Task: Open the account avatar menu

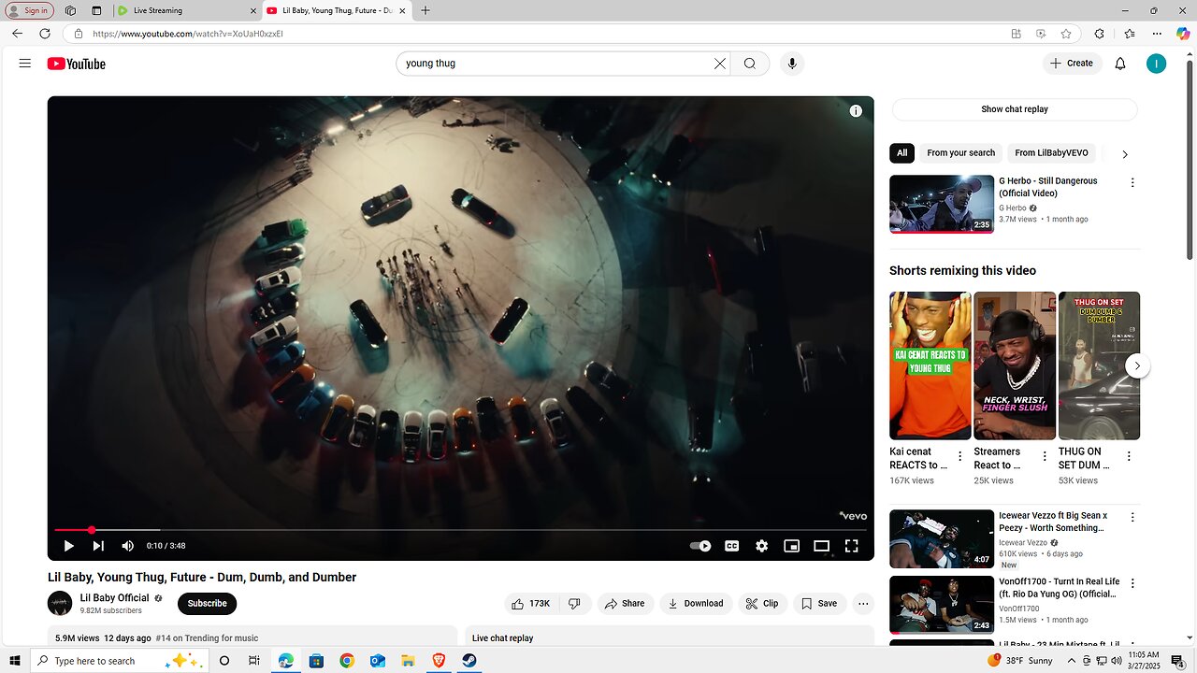Action: tap(1157, 64)
